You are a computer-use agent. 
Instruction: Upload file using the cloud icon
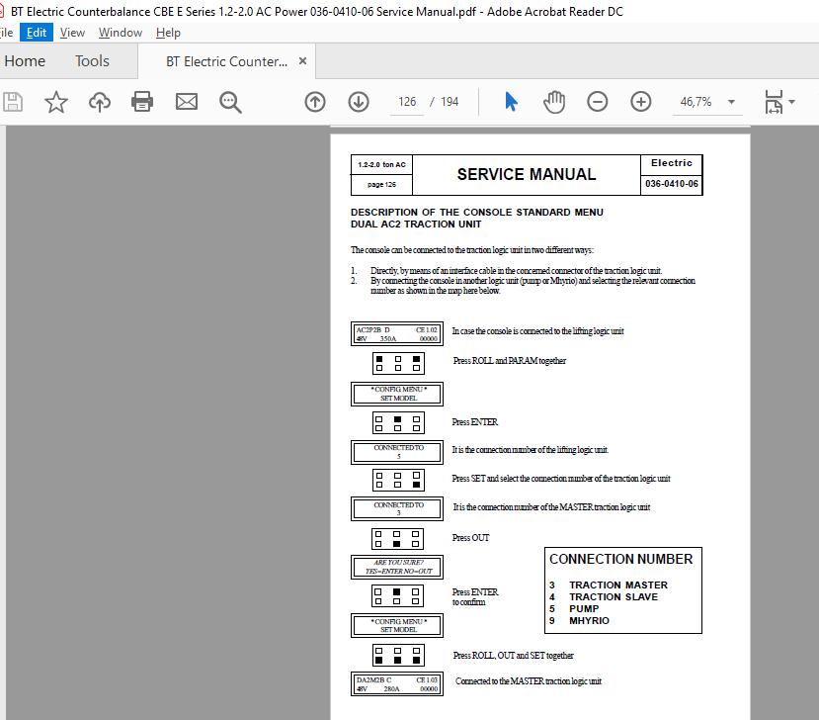click(99, 102)
